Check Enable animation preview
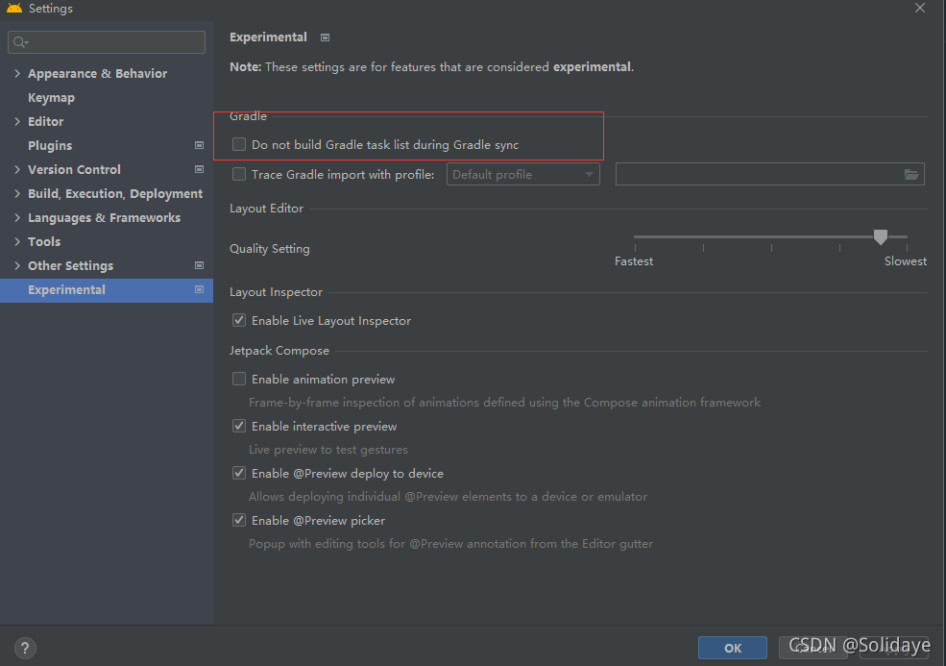The height and width of the screenshot is (666, 946). click(239, 379)
